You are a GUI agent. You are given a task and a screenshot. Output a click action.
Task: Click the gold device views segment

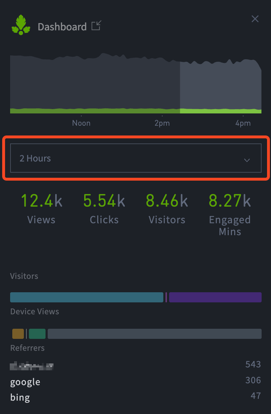18,334
